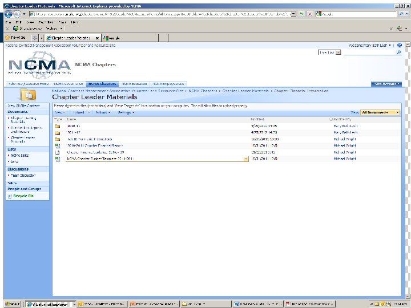Image resolution: width=411 pixels, height=308 pixels.
Task: Open Chapter Training Materials sidebar link
Action: pyautogui.click(x=23, y=120)
